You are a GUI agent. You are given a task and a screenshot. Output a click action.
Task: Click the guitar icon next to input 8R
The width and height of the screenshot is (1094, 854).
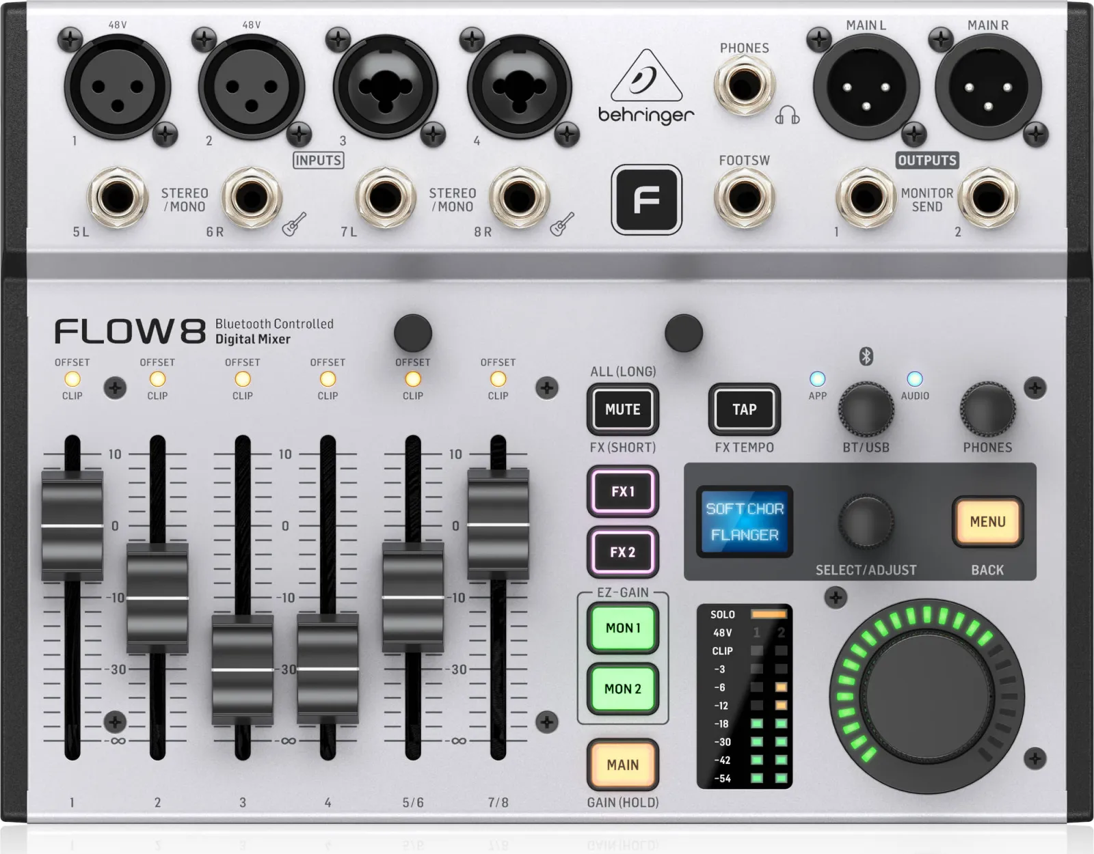point(562,224)
